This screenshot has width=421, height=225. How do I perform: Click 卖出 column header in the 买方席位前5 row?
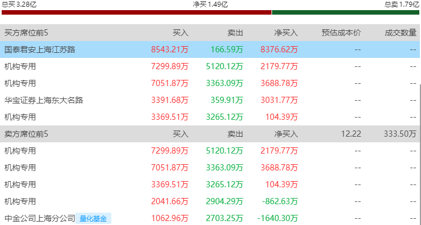[235, 33]
